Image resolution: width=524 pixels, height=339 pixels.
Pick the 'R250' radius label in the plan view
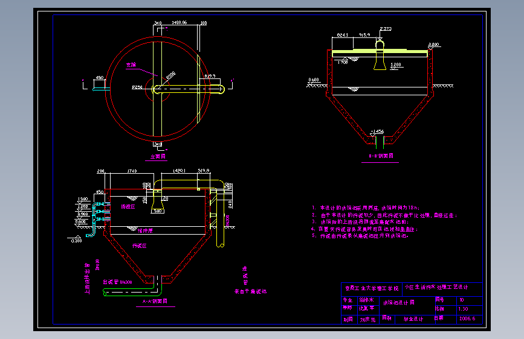coord(137,87)
